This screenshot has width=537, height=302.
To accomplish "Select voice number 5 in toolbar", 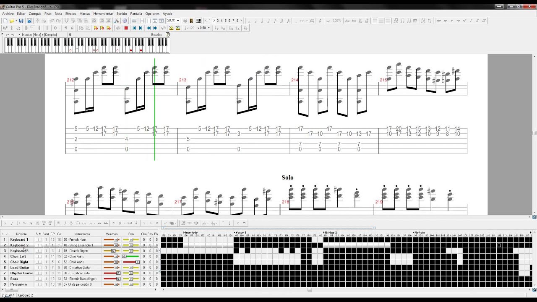I will click(225, 21).
